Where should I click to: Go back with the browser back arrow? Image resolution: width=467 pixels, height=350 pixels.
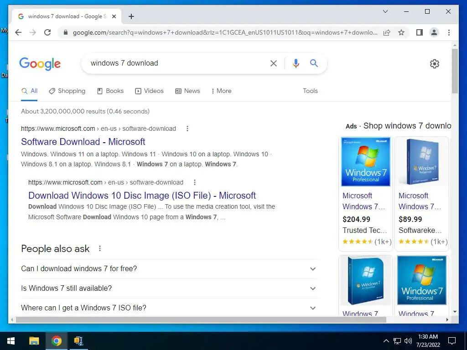point(18,32)
